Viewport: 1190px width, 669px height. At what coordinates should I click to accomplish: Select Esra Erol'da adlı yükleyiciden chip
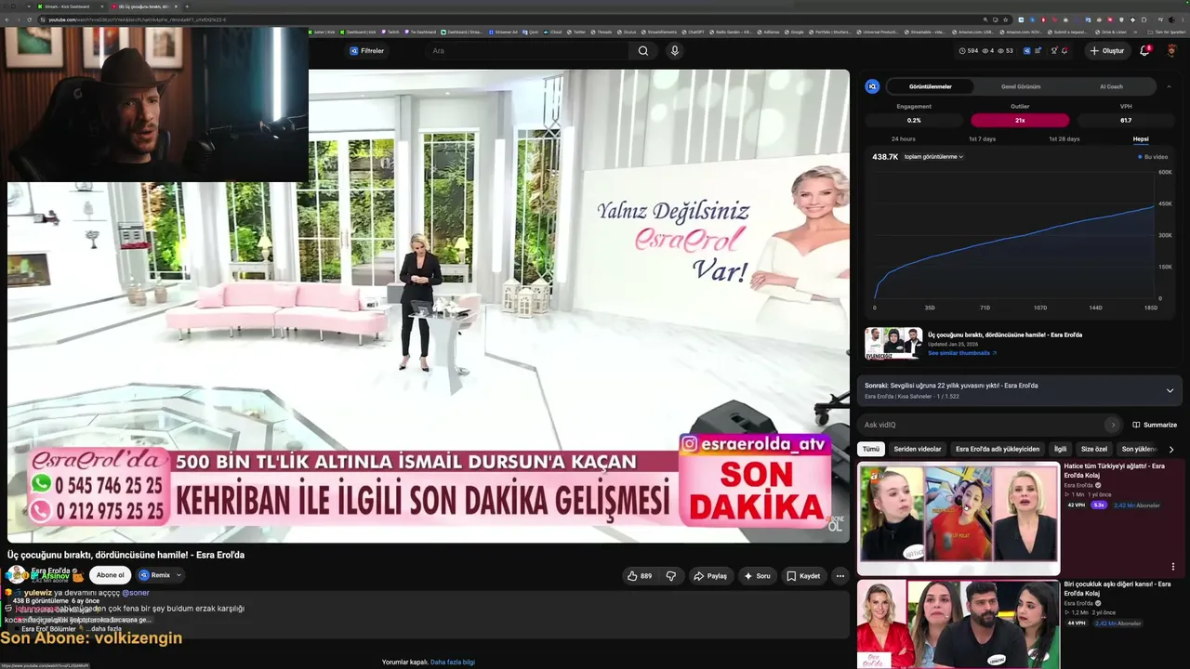pyautogui.click(x=998, y=449)
